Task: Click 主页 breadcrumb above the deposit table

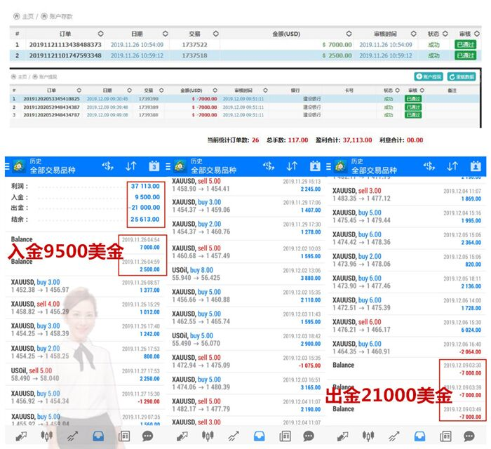Action: 27,16
